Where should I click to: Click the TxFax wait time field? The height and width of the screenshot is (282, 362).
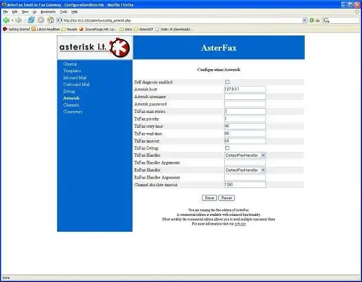[x=245, y=134]
